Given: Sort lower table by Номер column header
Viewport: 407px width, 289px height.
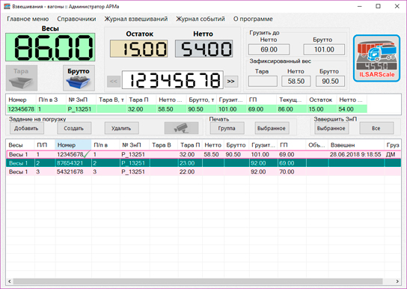Looking at the screenshot, I should click(73, 145).
